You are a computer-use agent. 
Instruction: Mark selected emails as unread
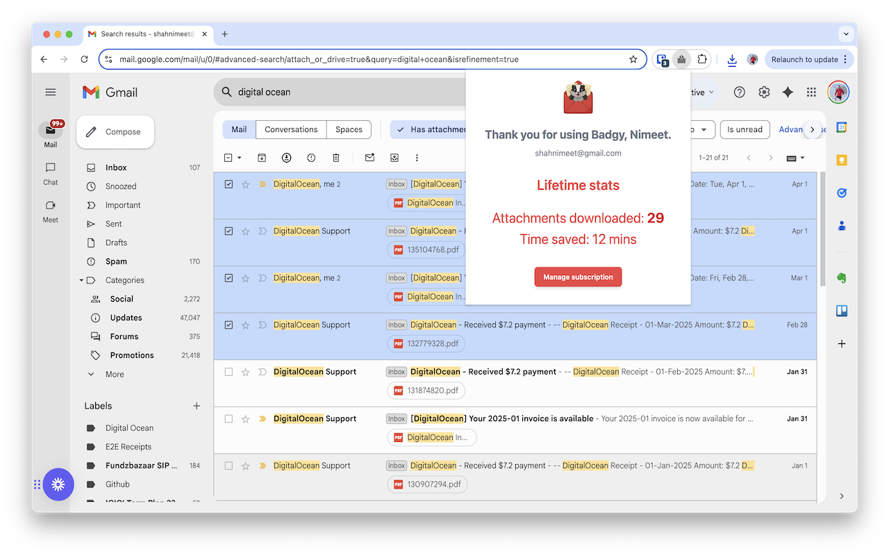[x=369, y=158]
